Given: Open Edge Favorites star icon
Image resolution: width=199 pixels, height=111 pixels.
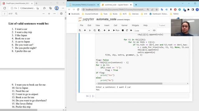Looking at the screenshot, I should tap(44, 8).
